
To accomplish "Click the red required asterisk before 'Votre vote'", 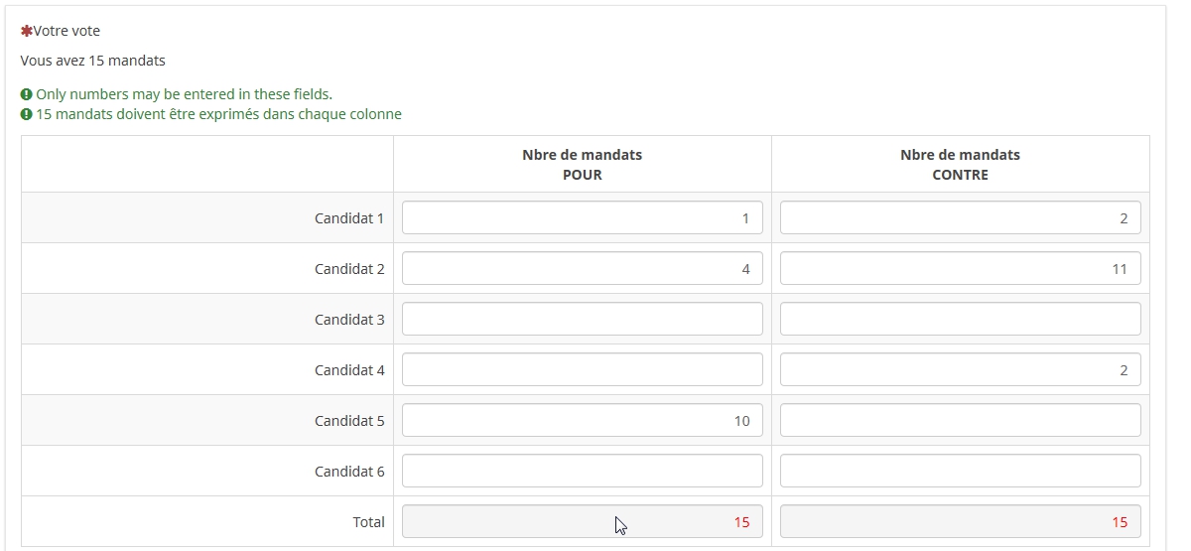I will coord(27,32).
